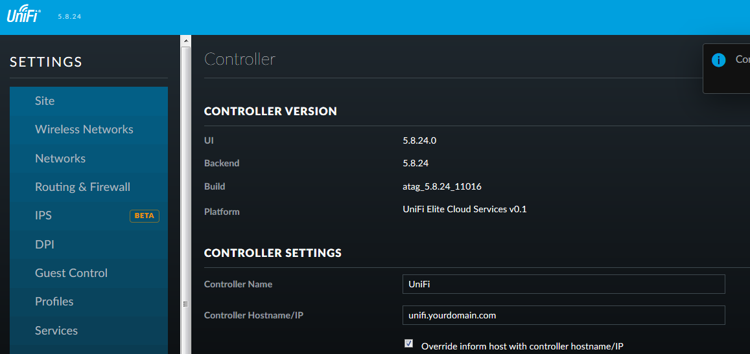Go to Wireless Networks settings

[84, 129]
